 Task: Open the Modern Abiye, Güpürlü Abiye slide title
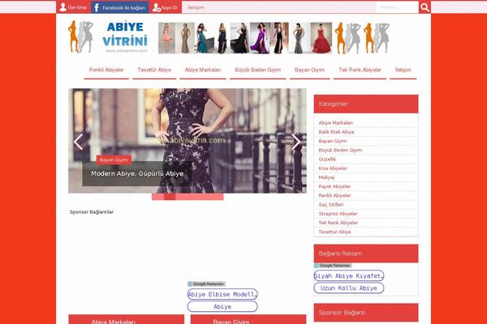click(137, 173)
